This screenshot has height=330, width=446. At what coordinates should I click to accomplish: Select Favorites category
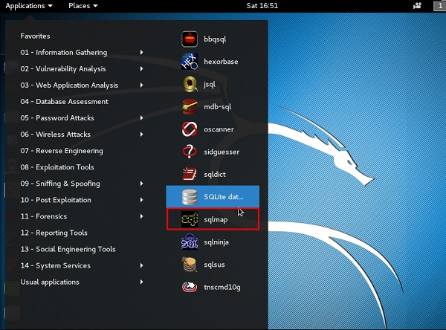click(35, 36)
